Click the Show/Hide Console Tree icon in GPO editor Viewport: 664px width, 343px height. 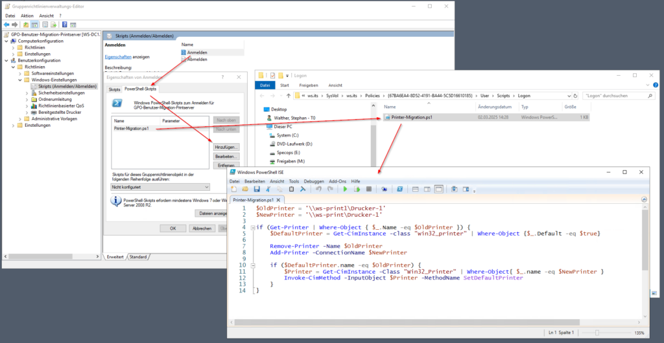pos(34,25)
